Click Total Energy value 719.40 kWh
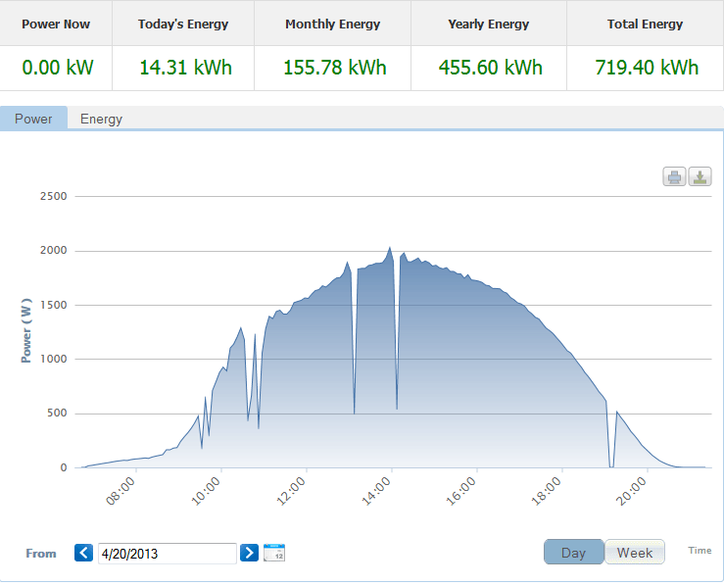This screenshot has height=585, width=724. point(647,68)
